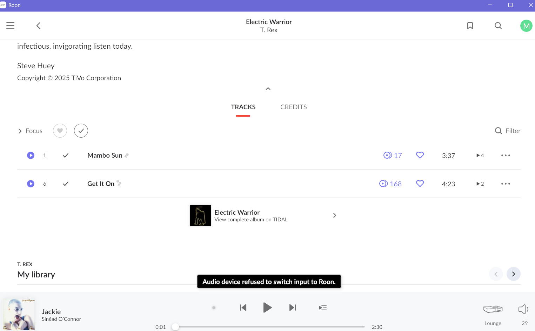Dismiss the audio device refused message
The height and width of the screenshot is (331, 535).
point(269,282)
